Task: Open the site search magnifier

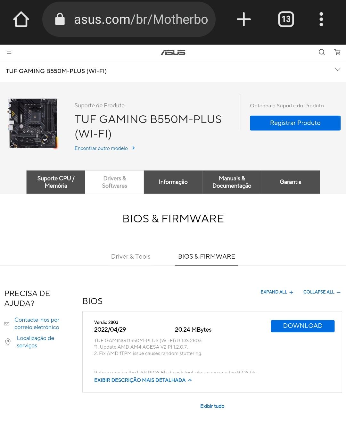Action: 322,52
